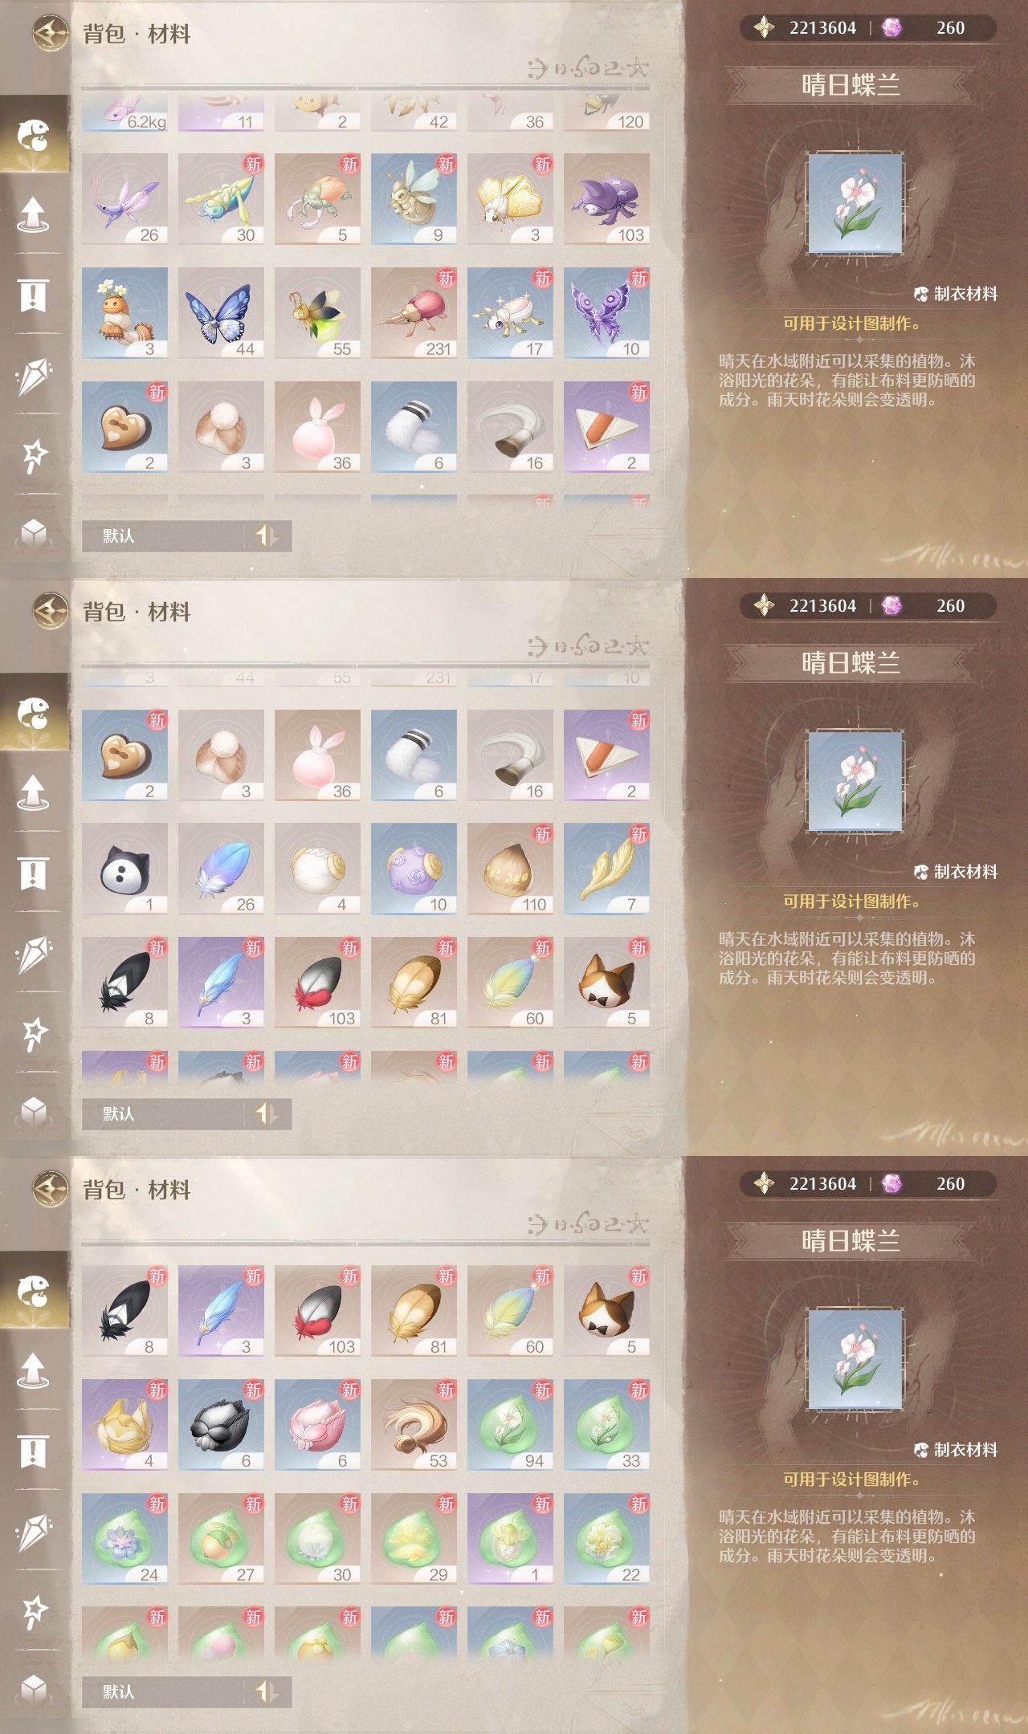Select the firefly item with count 55
This screenshot has height=1734, width=1028.
pyautogui.click(x=317, y=313)
